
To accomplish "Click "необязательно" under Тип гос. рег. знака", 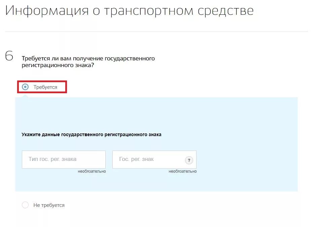I will 92,171.
